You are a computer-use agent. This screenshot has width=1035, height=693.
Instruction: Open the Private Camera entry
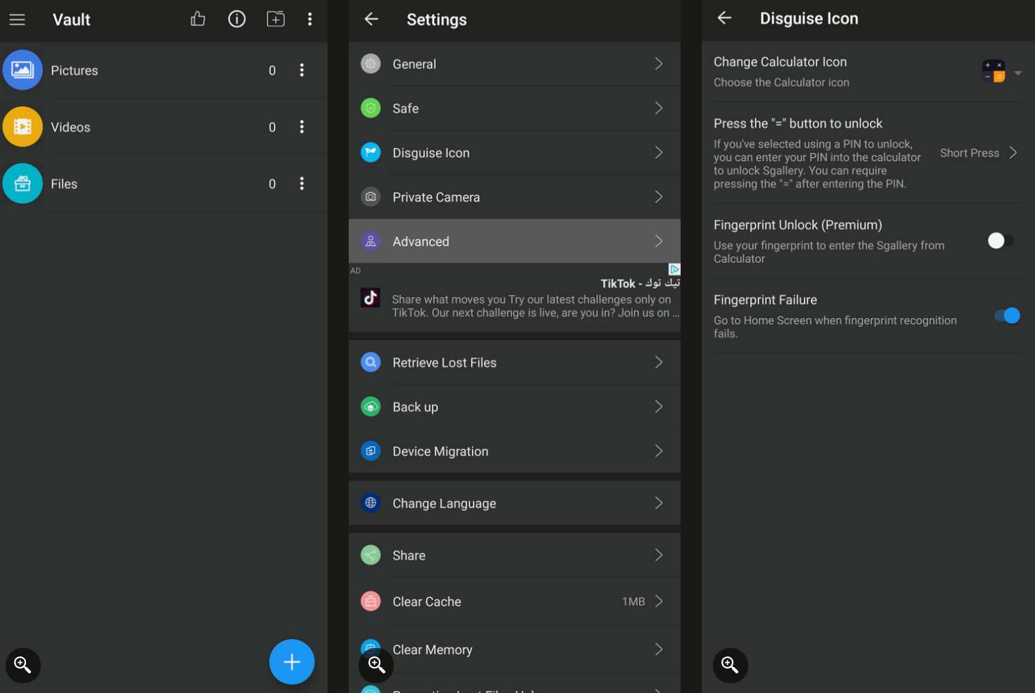point(515,197)
